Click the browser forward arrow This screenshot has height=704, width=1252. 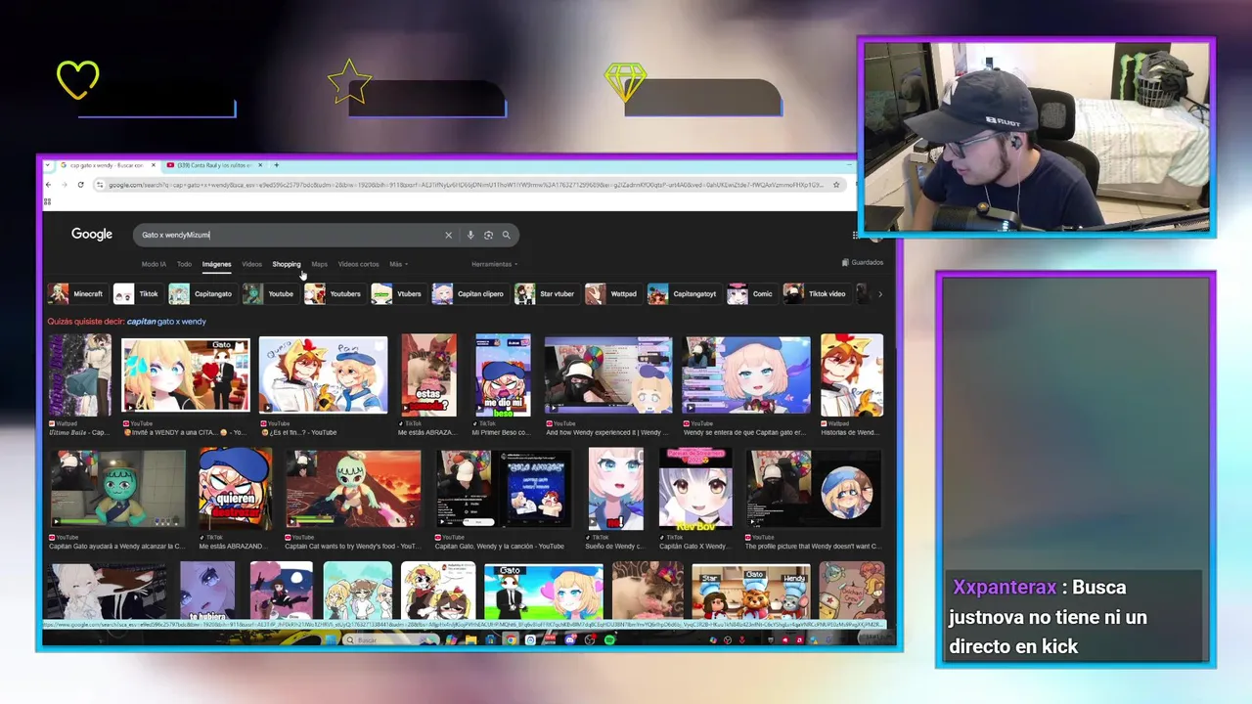click(x=64, y=184)
